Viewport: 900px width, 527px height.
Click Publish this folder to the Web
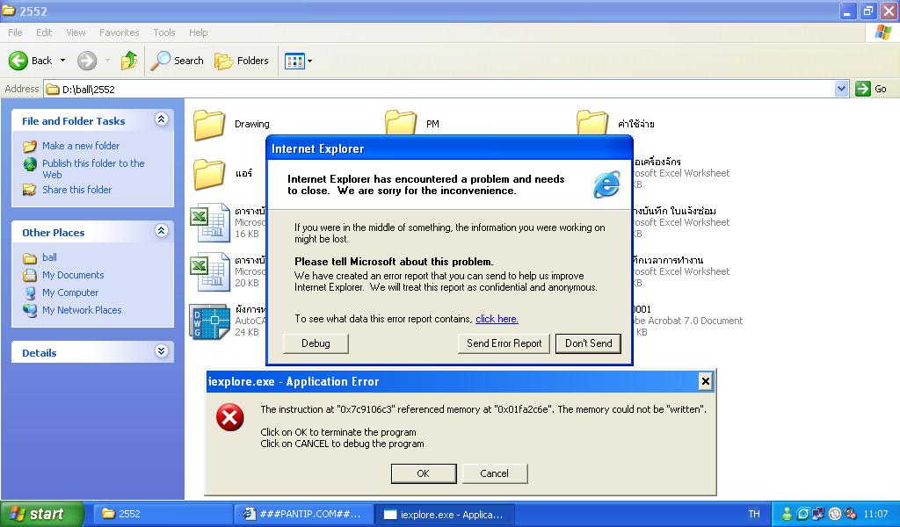point(93,170)
